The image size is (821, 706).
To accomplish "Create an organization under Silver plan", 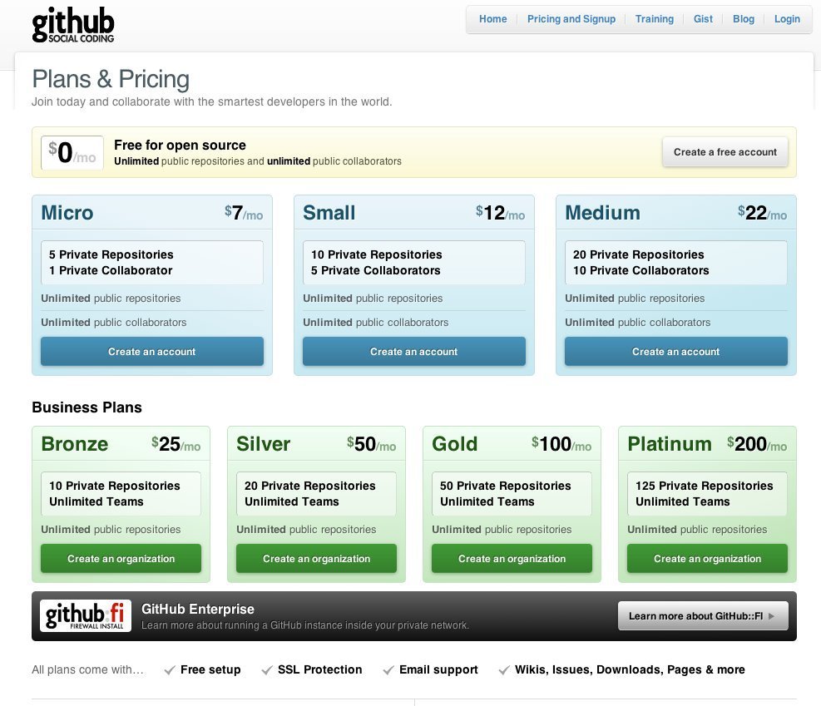I will click(x=316, y=559).
